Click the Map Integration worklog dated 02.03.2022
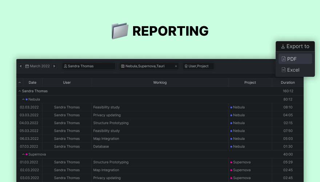Viewport: 320px width, 182px height. pos(106,170)
